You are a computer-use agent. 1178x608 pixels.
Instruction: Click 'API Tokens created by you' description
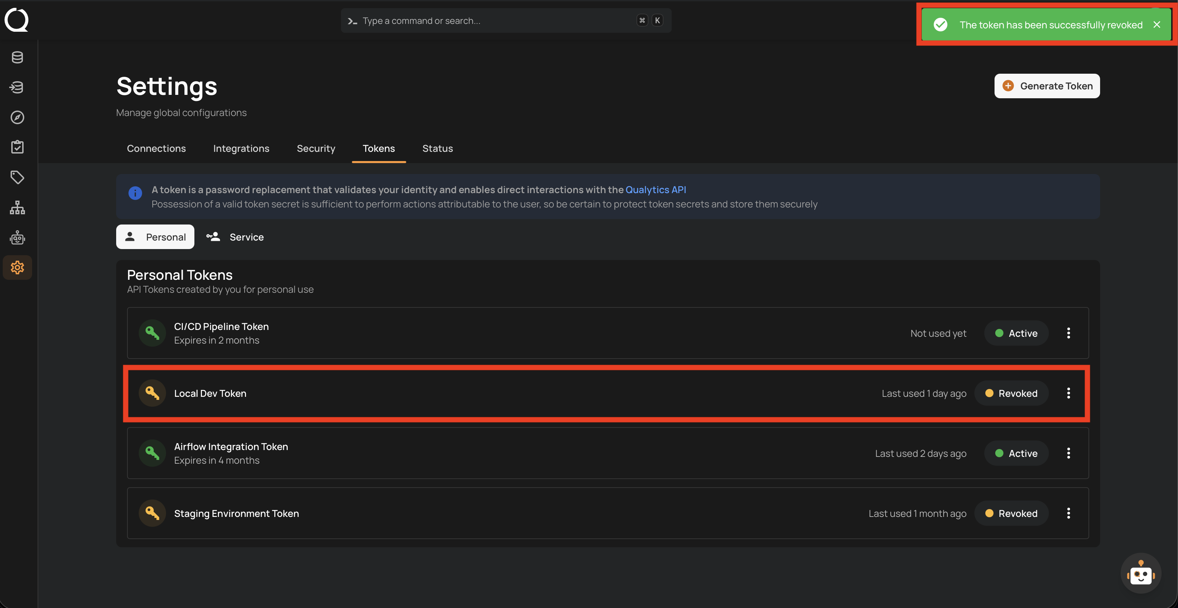coord(220,290)
